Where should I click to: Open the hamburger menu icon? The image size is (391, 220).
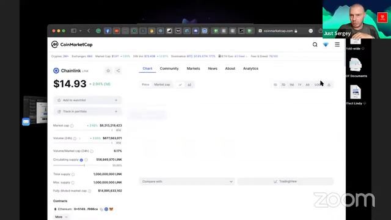click(337, 45)
